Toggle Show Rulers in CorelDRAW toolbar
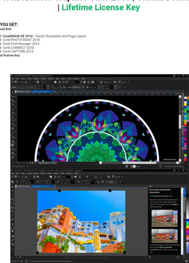189x263 pixels. [89, 82]
